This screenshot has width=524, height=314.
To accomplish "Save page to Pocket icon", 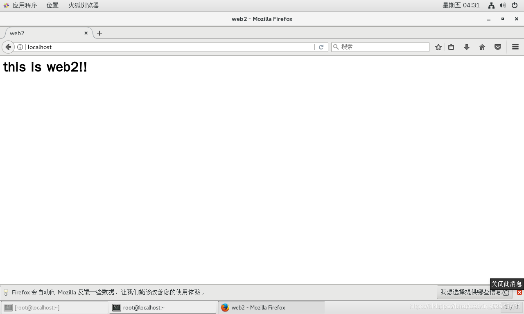I will click(498, 47).
